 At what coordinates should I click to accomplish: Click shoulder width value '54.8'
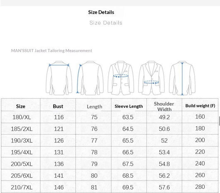pyautogui.click(x=164, y=164)
